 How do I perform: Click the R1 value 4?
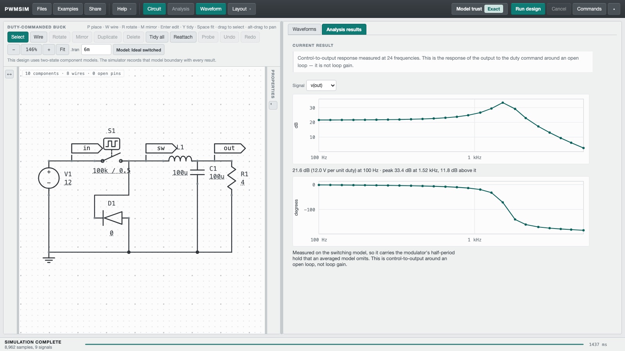click(x=243, y=183)
